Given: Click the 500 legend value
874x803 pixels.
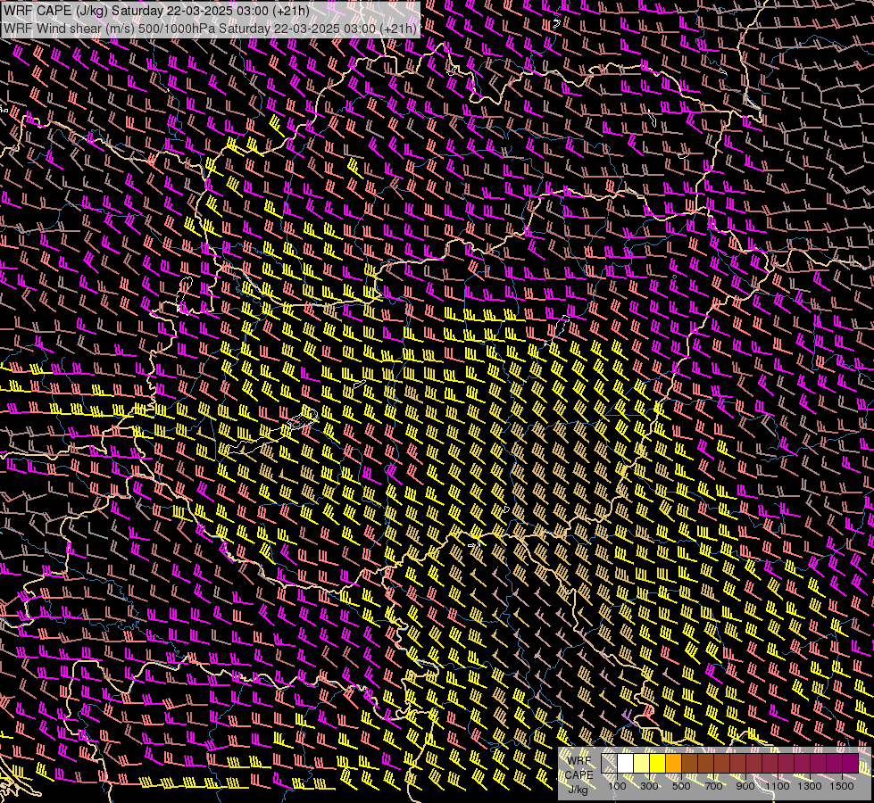Looking at the screenshot, I should click(x=681, y=786).
